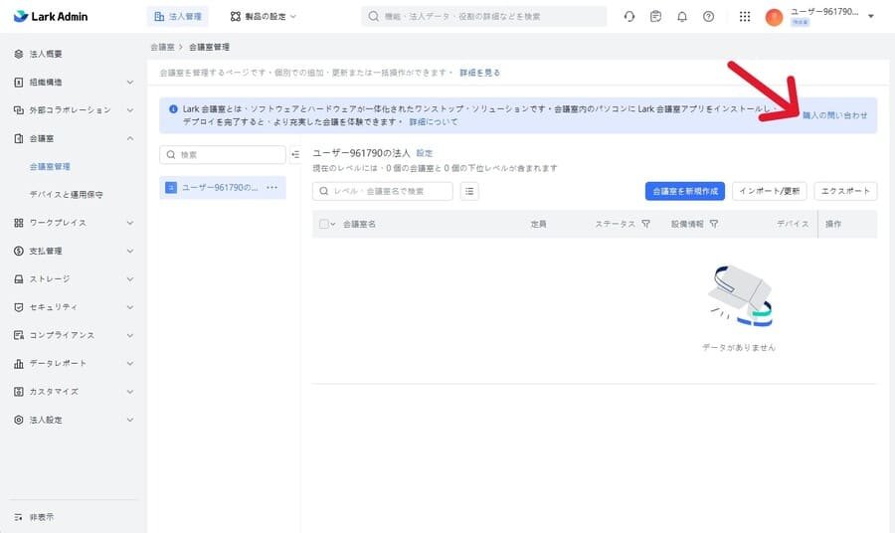The height and width of the screenshot is (533, 895).
Task: Click the エクスポート button
Action: click(845, 191)
